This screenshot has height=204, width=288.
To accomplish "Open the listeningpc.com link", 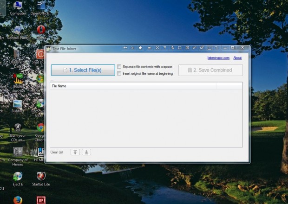I will 218,58.
